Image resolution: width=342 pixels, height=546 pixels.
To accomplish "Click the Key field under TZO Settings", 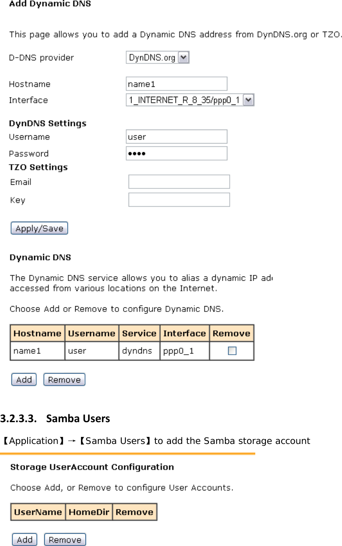I will point(179,200).
